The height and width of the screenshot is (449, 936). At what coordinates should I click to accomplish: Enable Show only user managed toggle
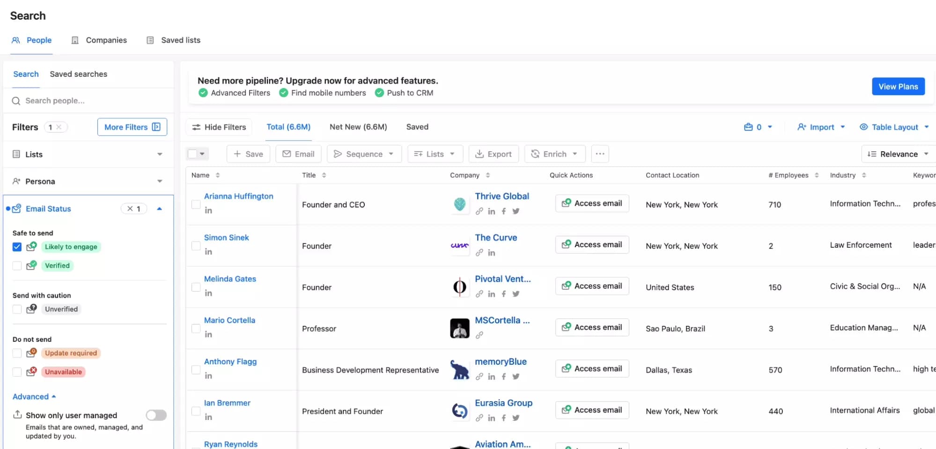156,415
